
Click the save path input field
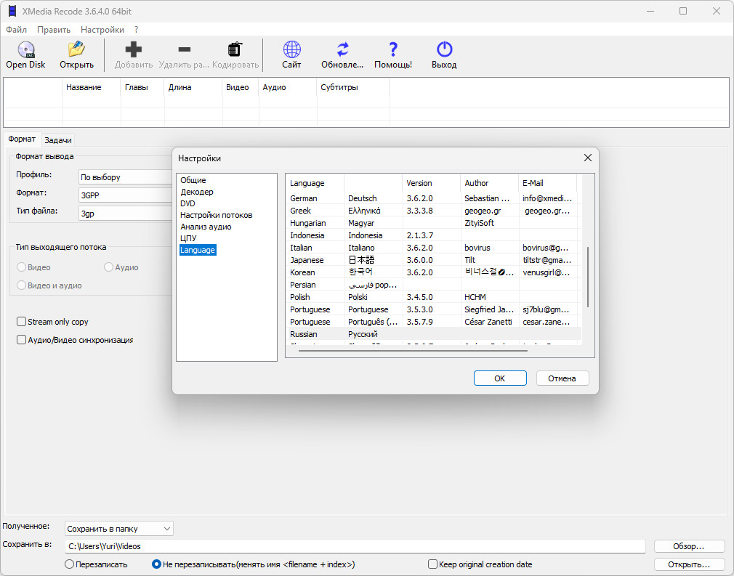355,546
